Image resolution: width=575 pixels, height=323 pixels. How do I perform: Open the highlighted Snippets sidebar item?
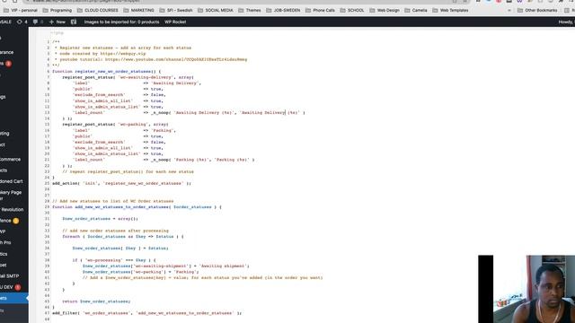point(14,298)
